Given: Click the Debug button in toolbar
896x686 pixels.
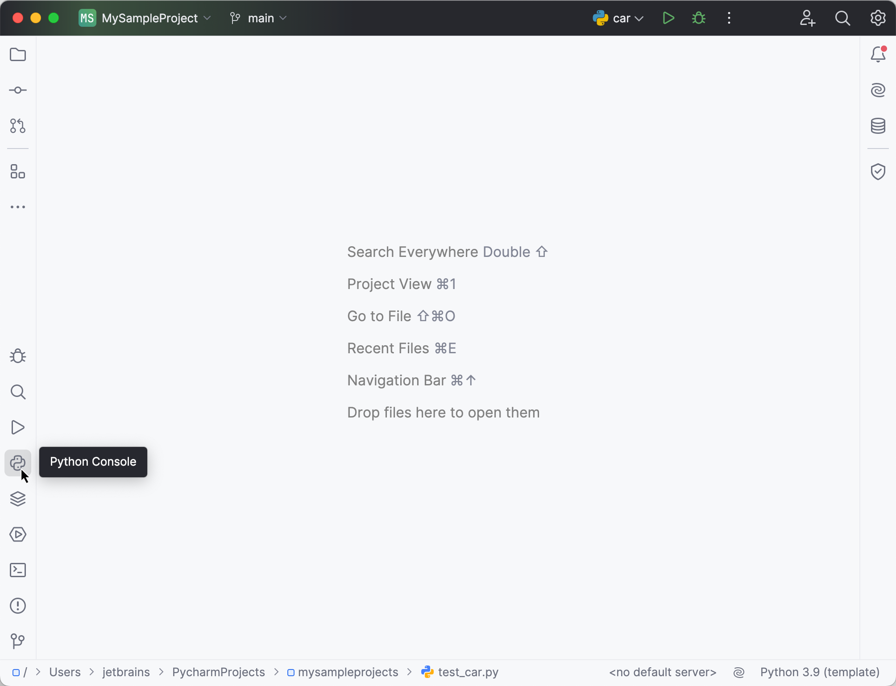Looking at the screenshot, I should click(x=698, y=18).
